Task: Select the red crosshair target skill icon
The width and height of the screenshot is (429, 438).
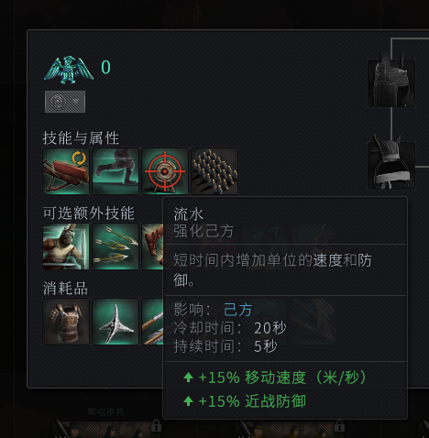Action: point(165,171)
